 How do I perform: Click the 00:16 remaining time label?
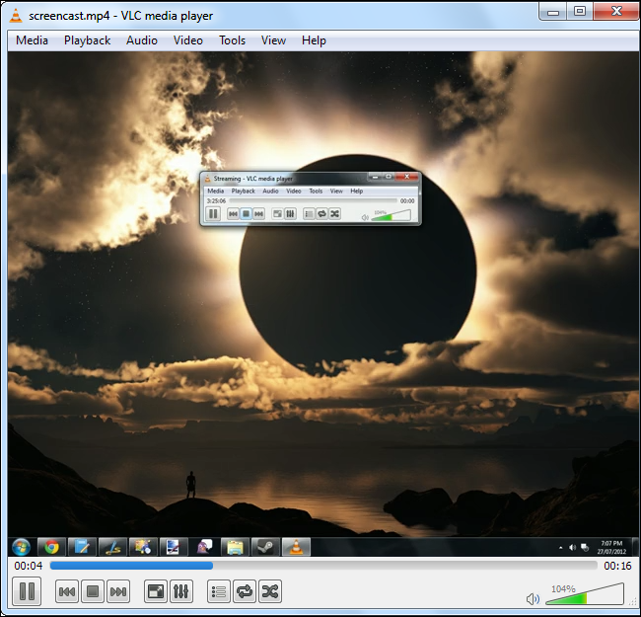[617, 566]
